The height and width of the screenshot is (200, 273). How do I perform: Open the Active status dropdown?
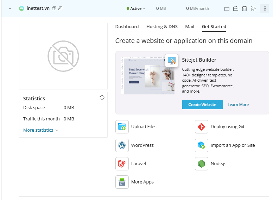136,8
